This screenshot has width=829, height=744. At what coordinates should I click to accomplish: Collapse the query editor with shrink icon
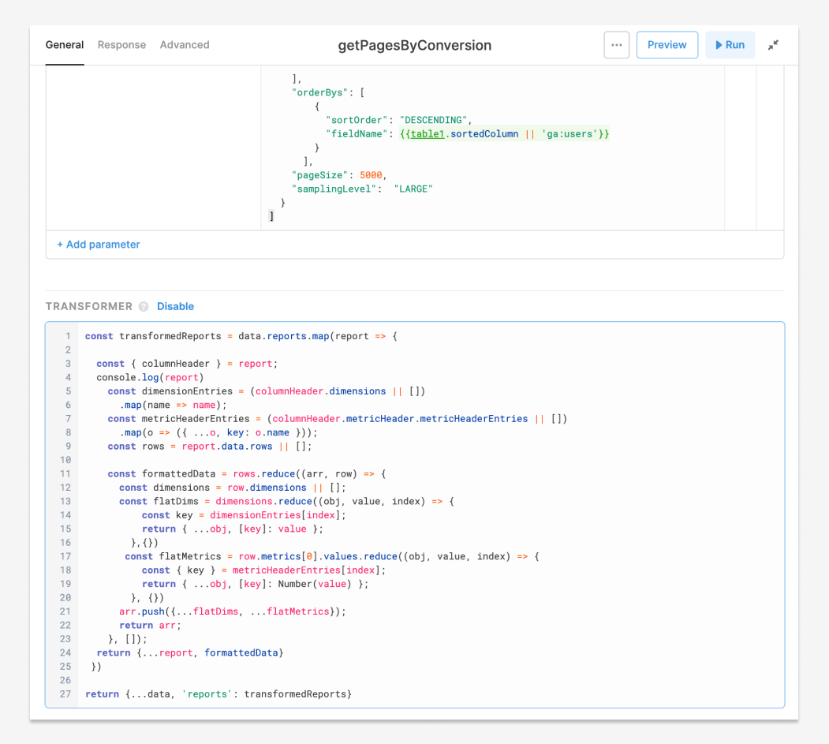(773, 45)
